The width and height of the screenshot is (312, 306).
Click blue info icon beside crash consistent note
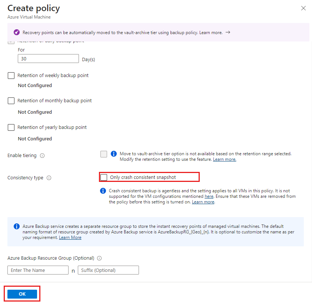pyautogui.click(x=103, y=191)
